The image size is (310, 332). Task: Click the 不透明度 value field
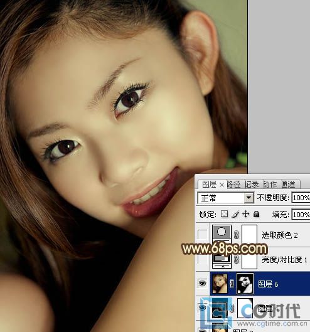(301, 198)
